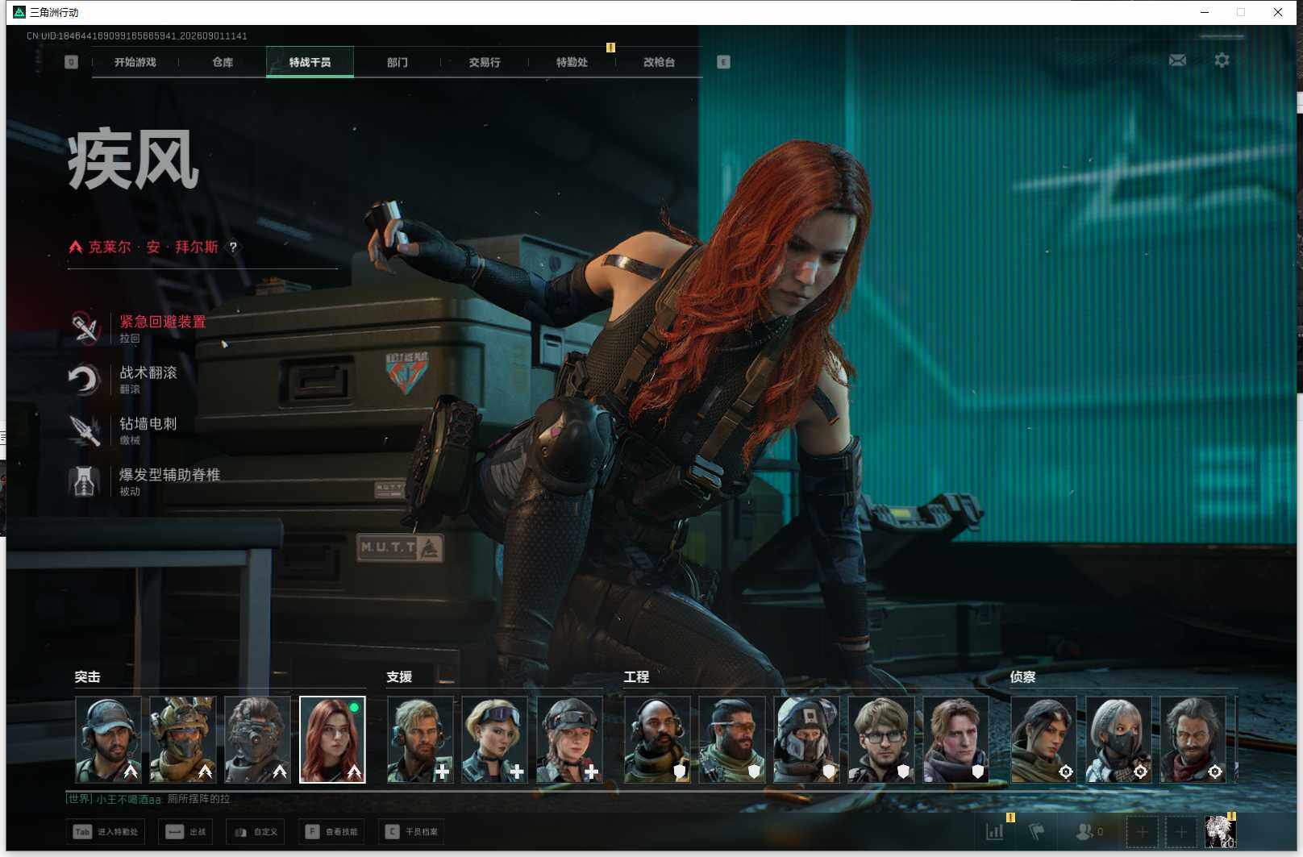The image size is (1303, 857).
Task: Select the 特战干员 tab
Action: [x=310, y=62]
